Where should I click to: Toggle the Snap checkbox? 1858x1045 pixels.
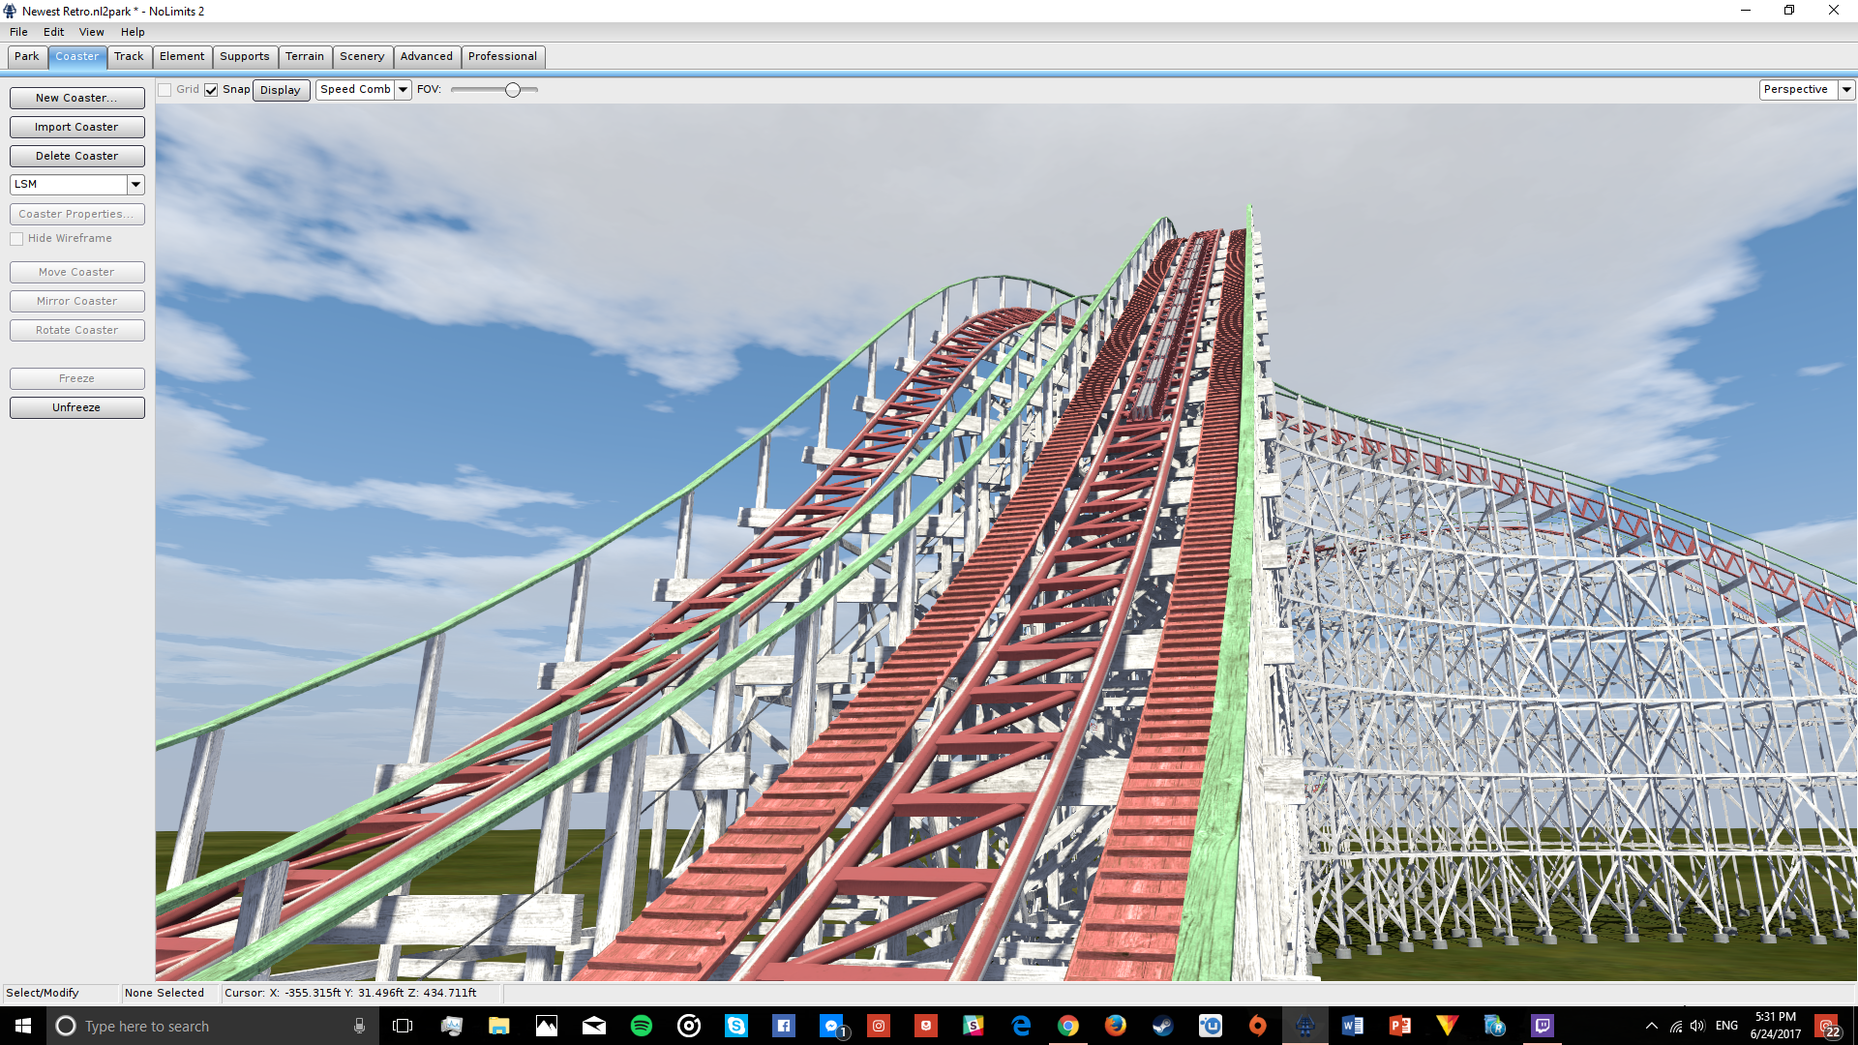tap(211, 90)
